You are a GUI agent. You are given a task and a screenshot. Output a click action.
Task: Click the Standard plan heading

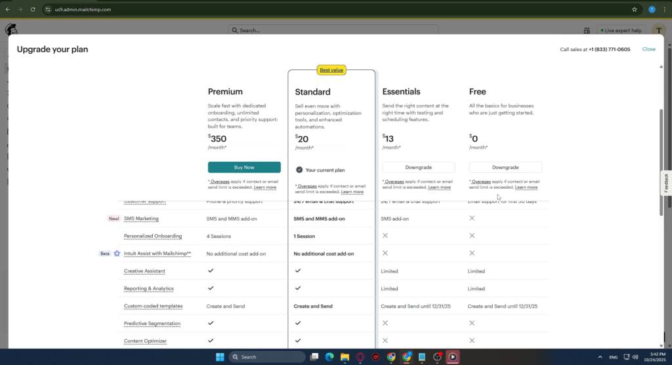click(x=312, y=92)
